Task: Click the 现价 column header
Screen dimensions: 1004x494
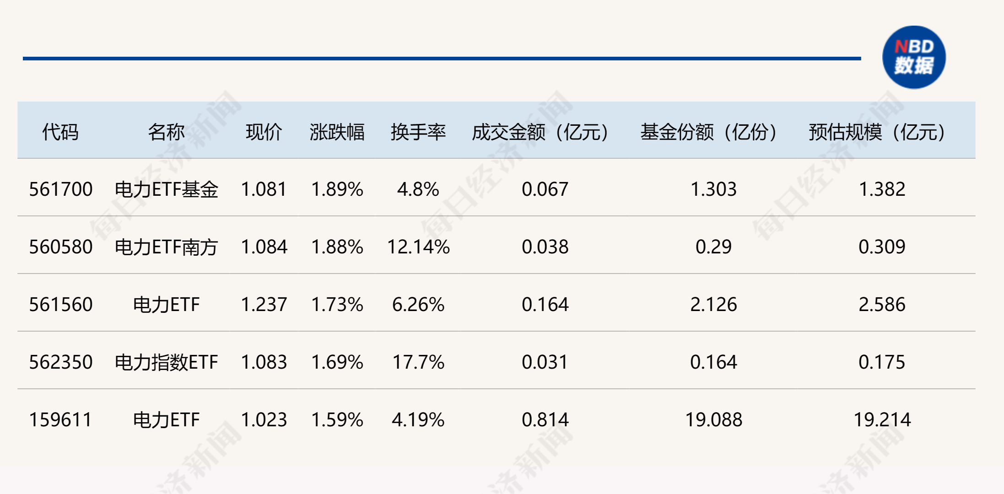Action: click(264, 132)
